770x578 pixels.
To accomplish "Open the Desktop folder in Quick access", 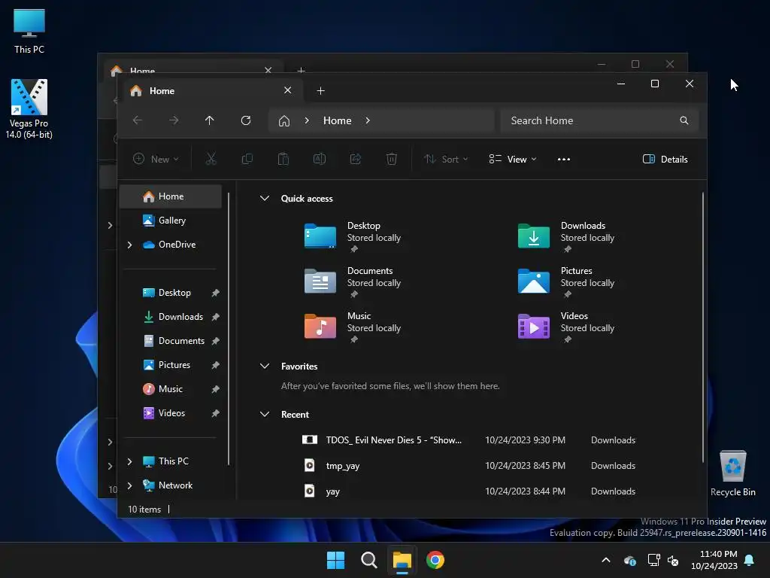I will pyautogui.click(x=353, y=236).
